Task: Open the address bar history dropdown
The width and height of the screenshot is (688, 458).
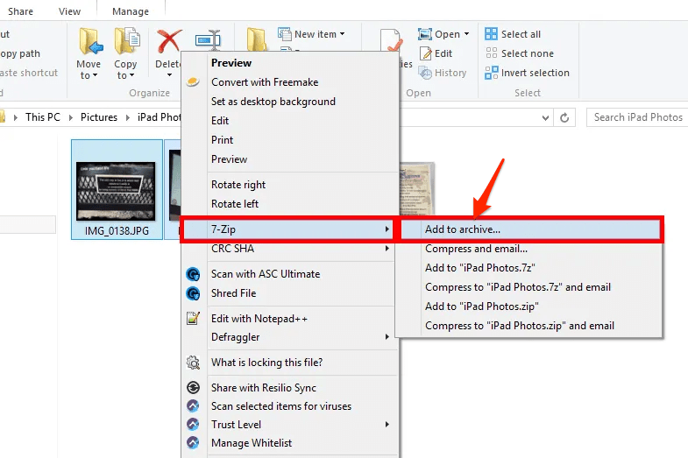Action: (x=544, y=117)
